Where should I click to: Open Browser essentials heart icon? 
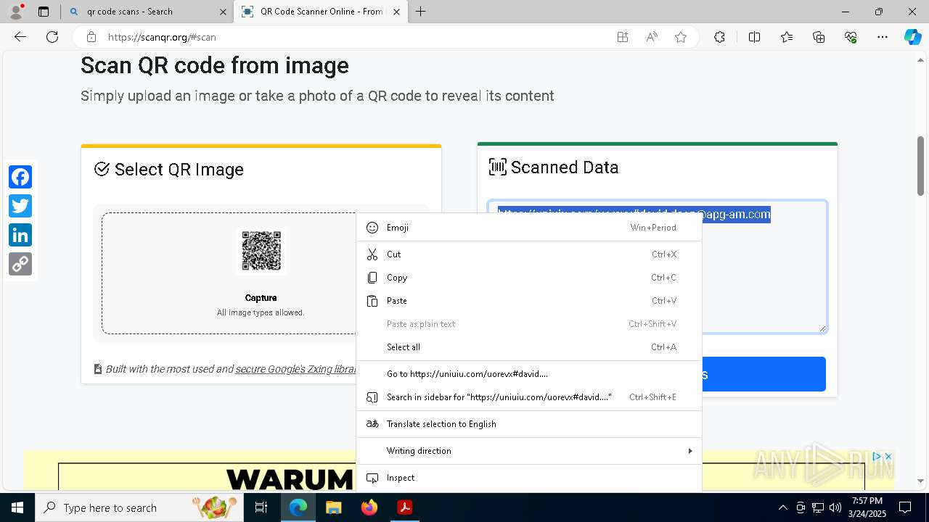coord(851,37)
